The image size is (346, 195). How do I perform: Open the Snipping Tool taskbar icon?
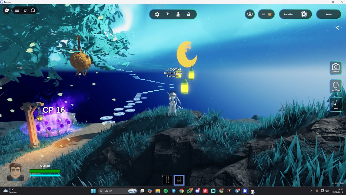pos(253,191)
